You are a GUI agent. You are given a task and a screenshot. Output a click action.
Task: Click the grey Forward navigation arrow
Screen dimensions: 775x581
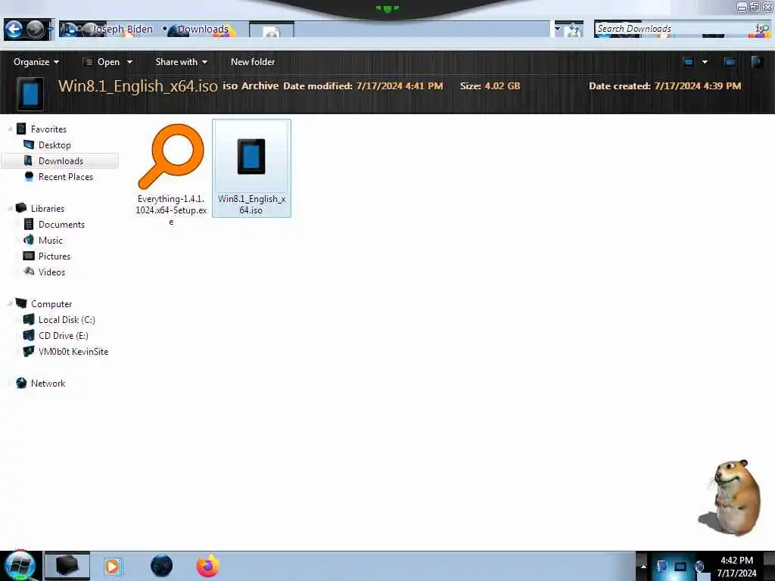(x=35, y=30)
